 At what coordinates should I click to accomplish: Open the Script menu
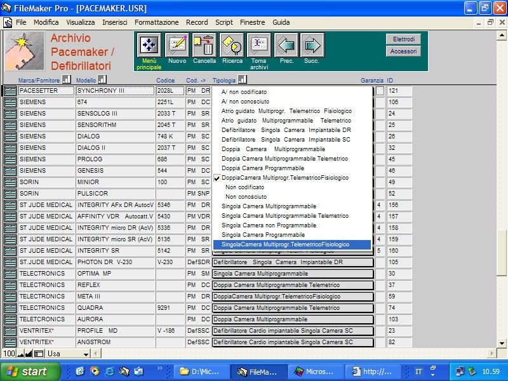coord(224,22)
